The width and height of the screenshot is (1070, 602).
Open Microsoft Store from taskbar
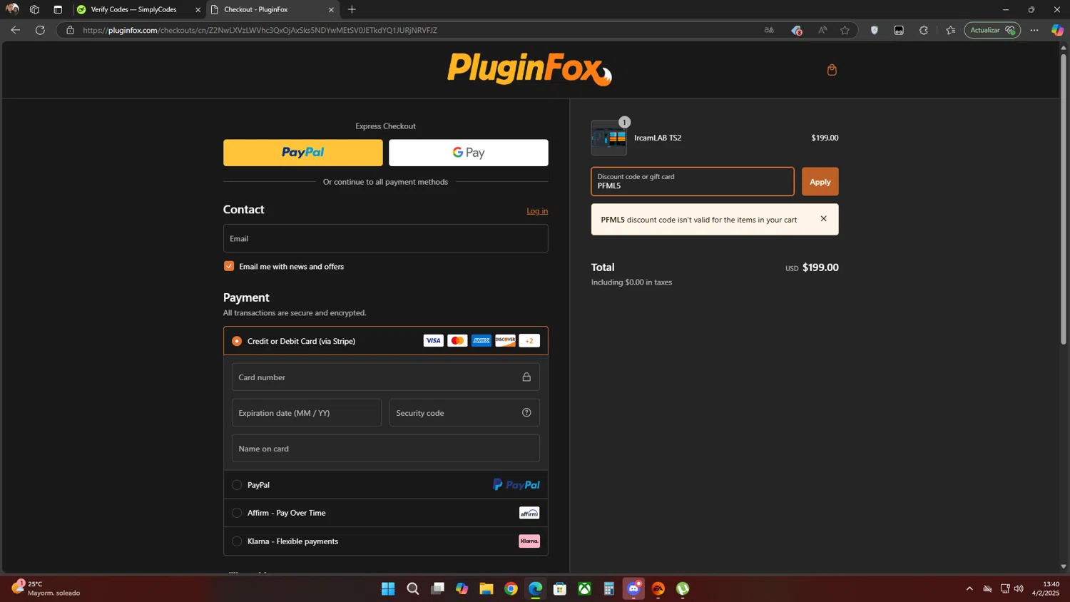point(560,588)
